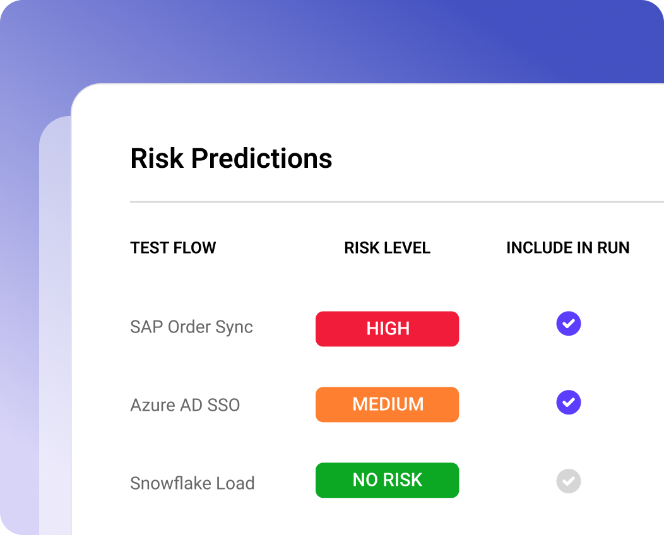Screen dimensions: 664x535
Task: Click the word Load in the last row
Action: point(235,483)
